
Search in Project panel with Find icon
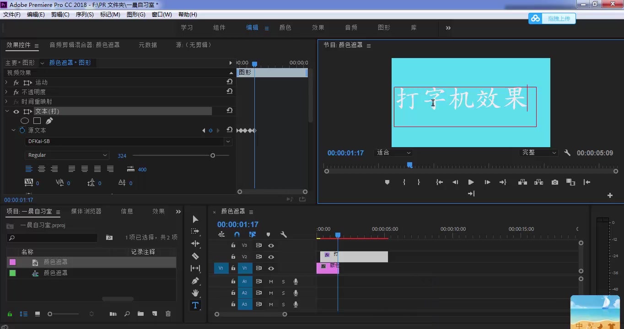tap(127, 314)
